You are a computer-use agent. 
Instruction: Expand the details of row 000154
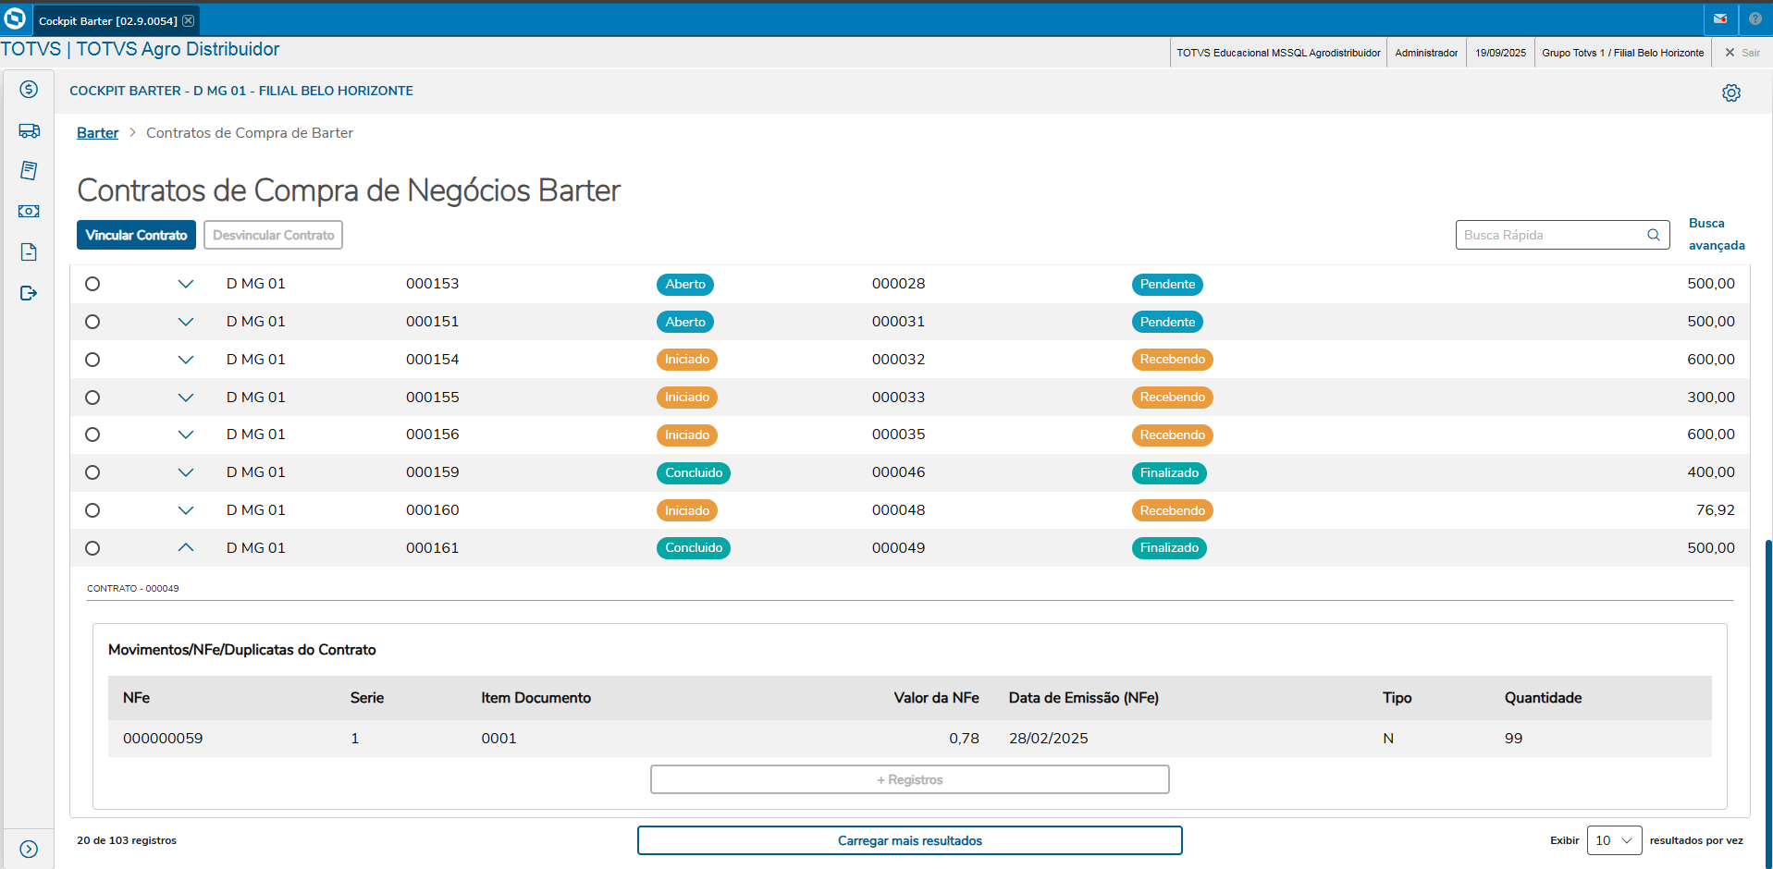point(186,360)
